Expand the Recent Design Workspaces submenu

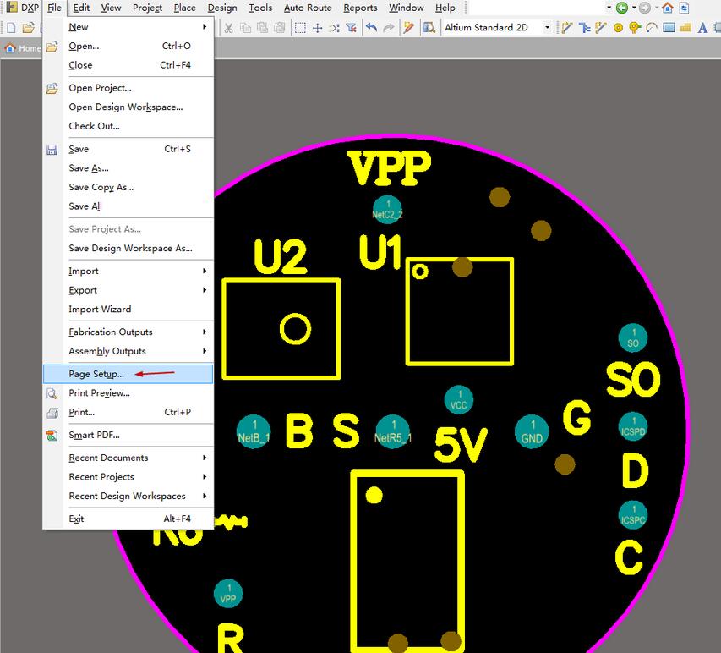128,496
